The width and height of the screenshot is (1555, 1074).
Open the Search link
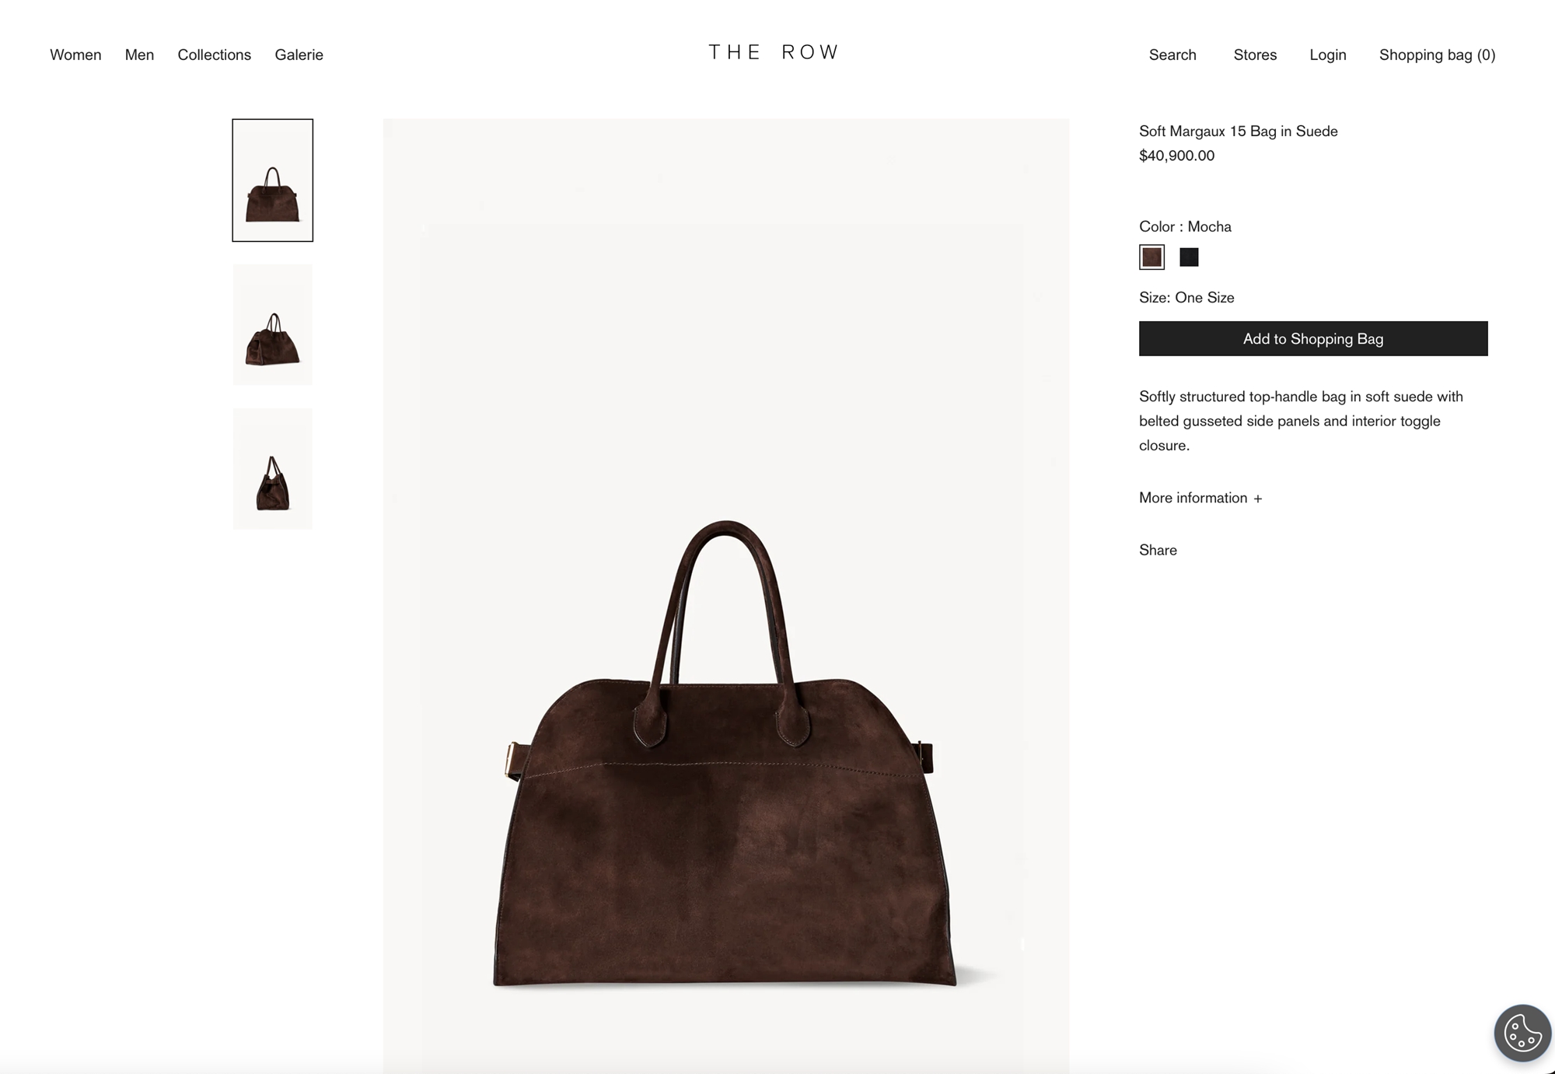click(x=1172, y=54)
